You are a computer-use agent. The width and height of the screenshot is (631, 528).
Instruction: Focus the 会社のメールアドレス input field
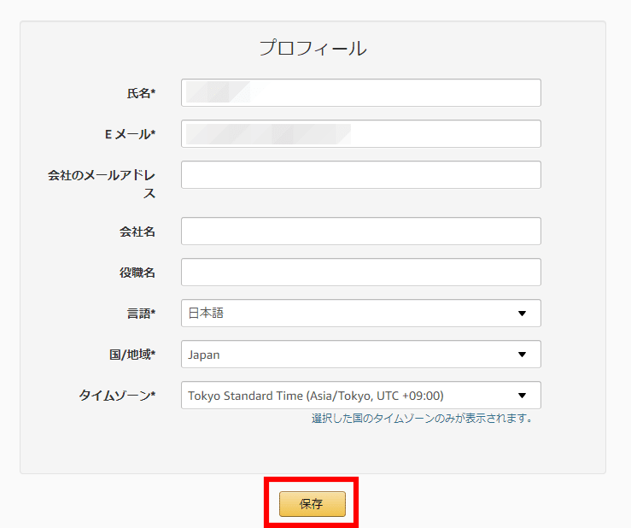[361, 175]
